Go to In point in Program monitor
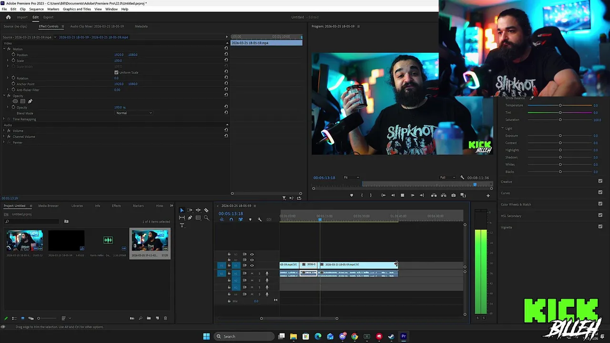 383,195
